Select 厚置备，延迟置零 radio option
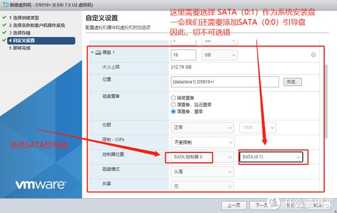The width and height of the screenshot is (337, 213). coord(173,105)
